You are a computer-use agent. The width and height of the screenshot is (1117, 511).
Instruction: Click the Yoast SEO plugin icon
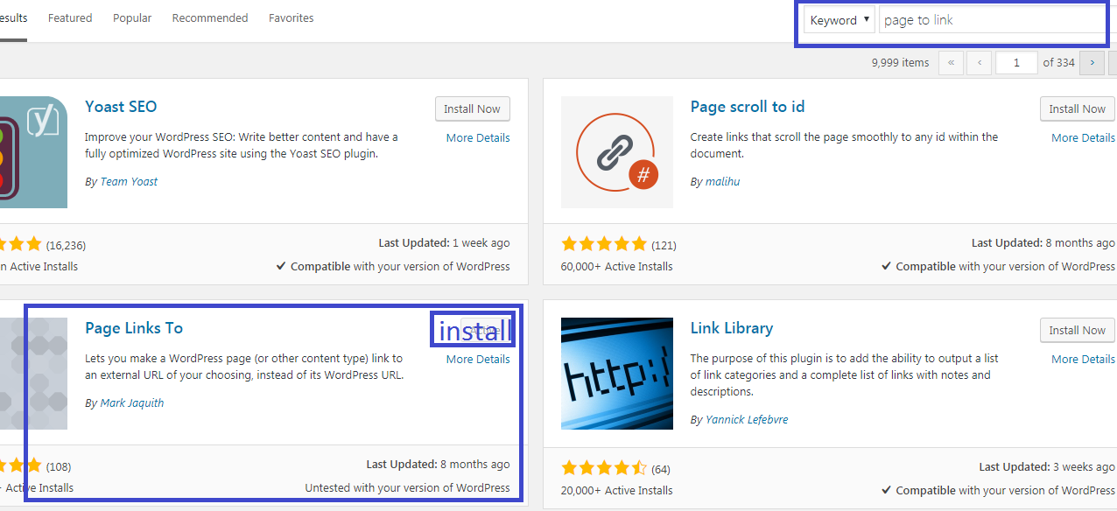(x=33, y=152)
